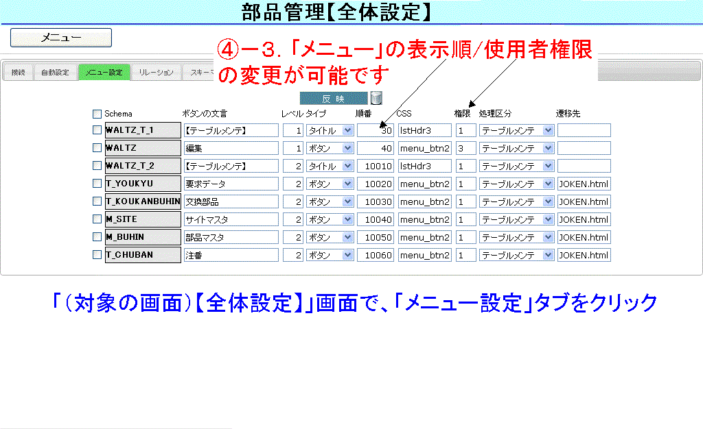703x429 pixels.
Task: Open the メニュー設定 tab
Action: pos(104,73)
